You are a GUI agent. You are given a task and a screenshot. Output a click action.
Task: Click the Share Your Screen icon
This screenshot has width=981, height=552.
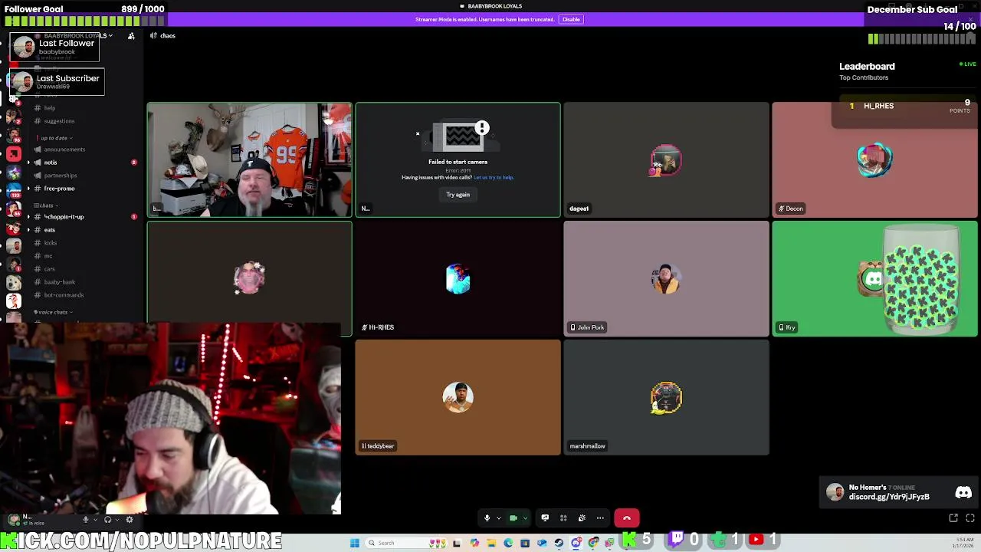tap(545, 518)
